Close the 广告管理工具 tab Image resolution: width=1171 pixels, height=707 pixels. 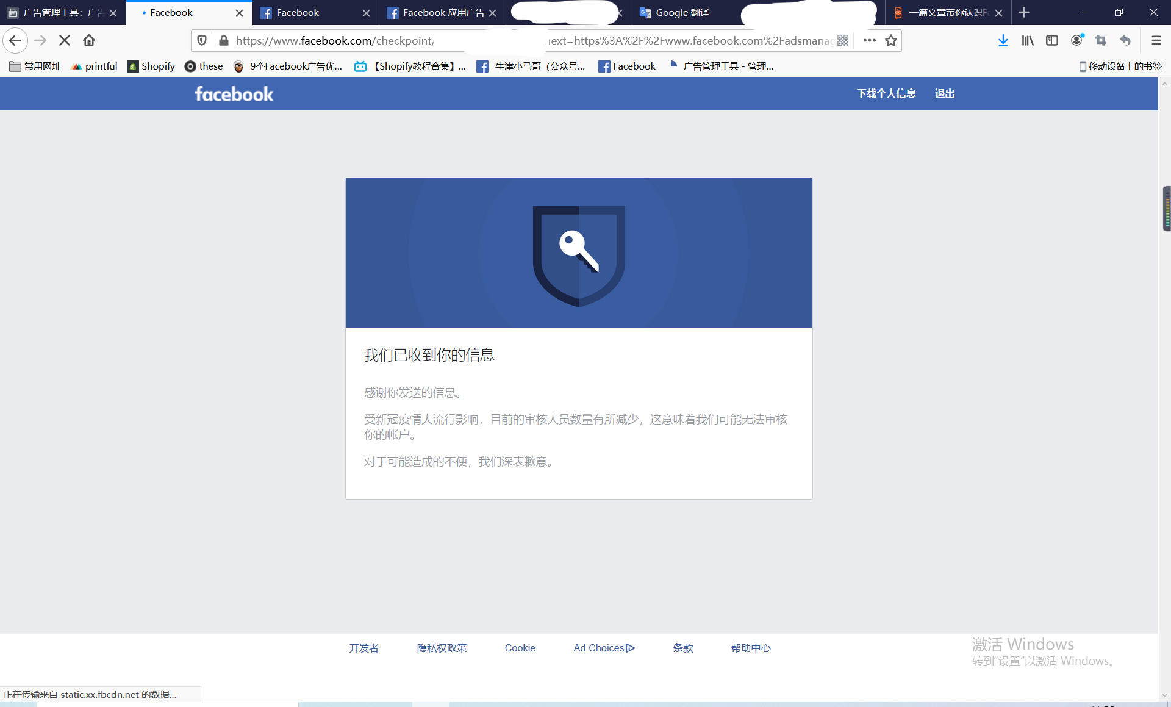click(x=113, y=13)
